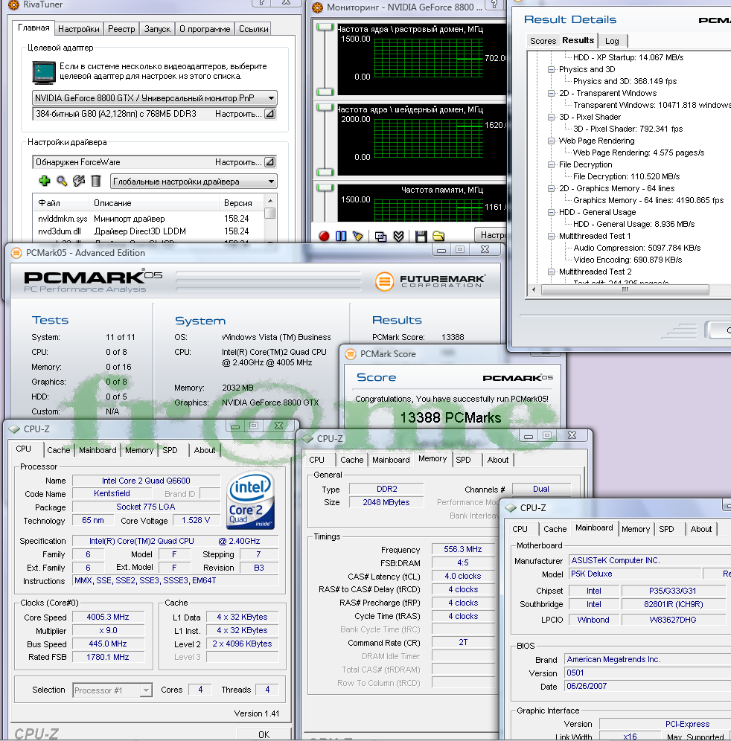Click the RivaTuner gear icon in its title bar
Image resolution: width=731 pixels, height=741 pixels.
[14, 4]
